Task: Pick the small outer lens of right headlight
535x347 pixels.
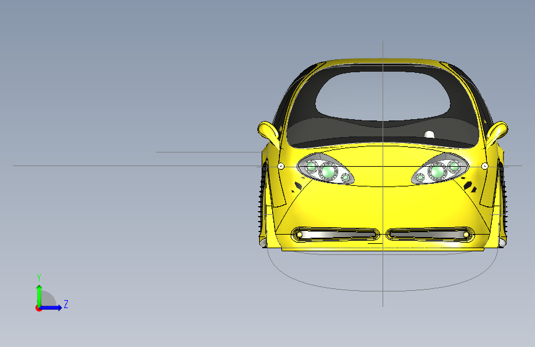Action: point(454,166)
